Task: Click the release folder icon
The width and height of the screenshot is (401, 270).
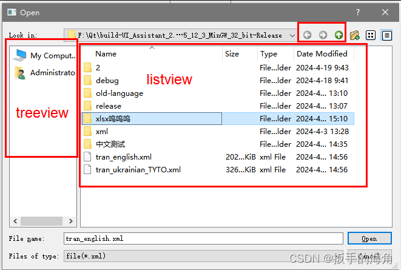Action: pyautogui.click(x=87, y=106)
